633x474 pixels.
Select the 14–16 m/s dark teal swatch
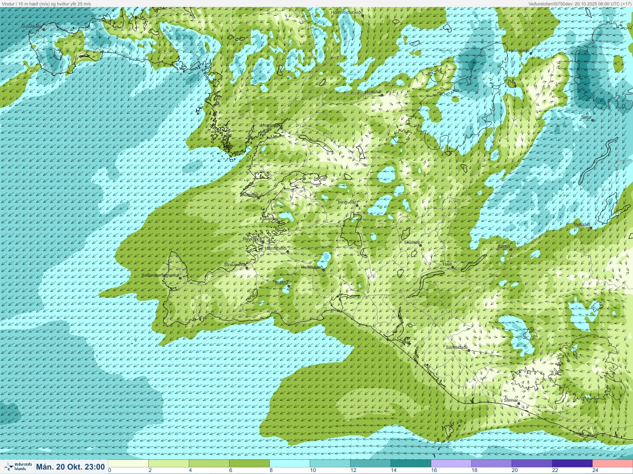[x=411, y=464]
